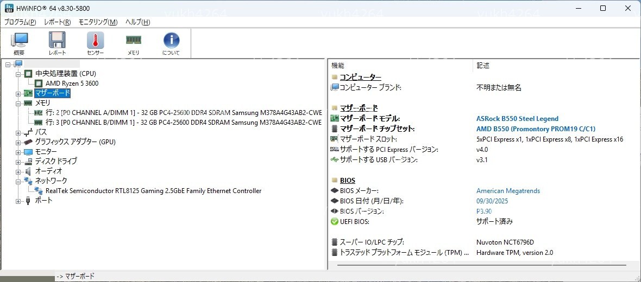
Task: Click the adapter icon beside RealTek RTL8125 entry
Action: [x=39, y=190]
